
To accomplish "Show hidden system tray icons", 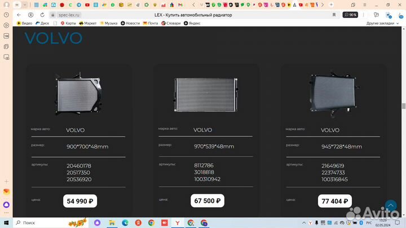I will 304,223.
